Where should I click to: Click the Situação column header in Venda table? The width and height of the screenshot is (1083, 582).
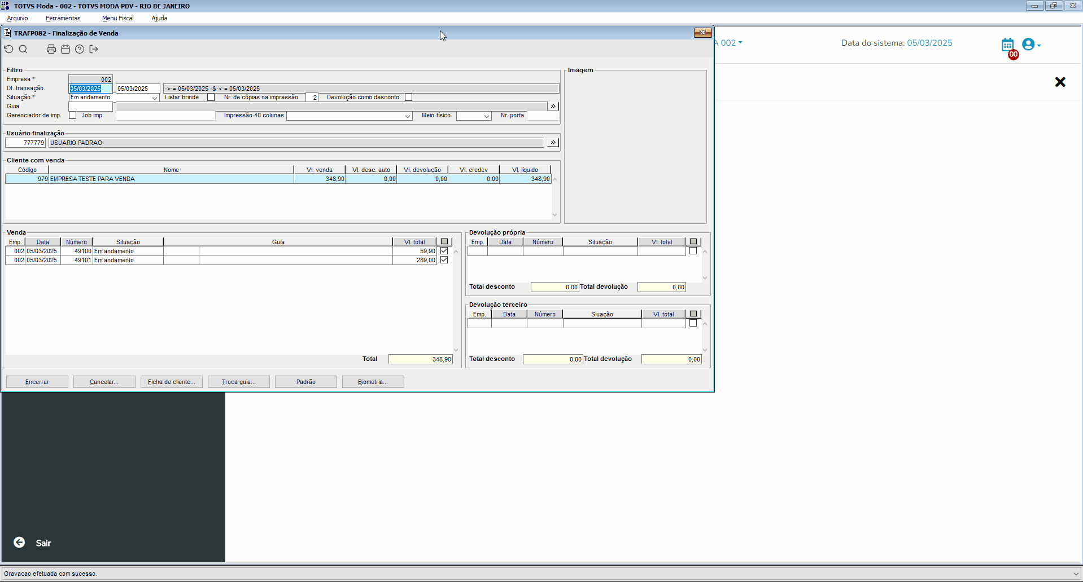(x=128, y=242)
